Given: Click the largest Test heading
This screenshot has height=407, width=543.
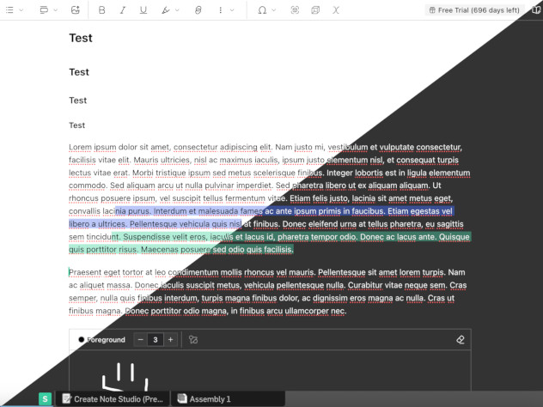Looking at the screenshot, I should click(x=81, y=38).
